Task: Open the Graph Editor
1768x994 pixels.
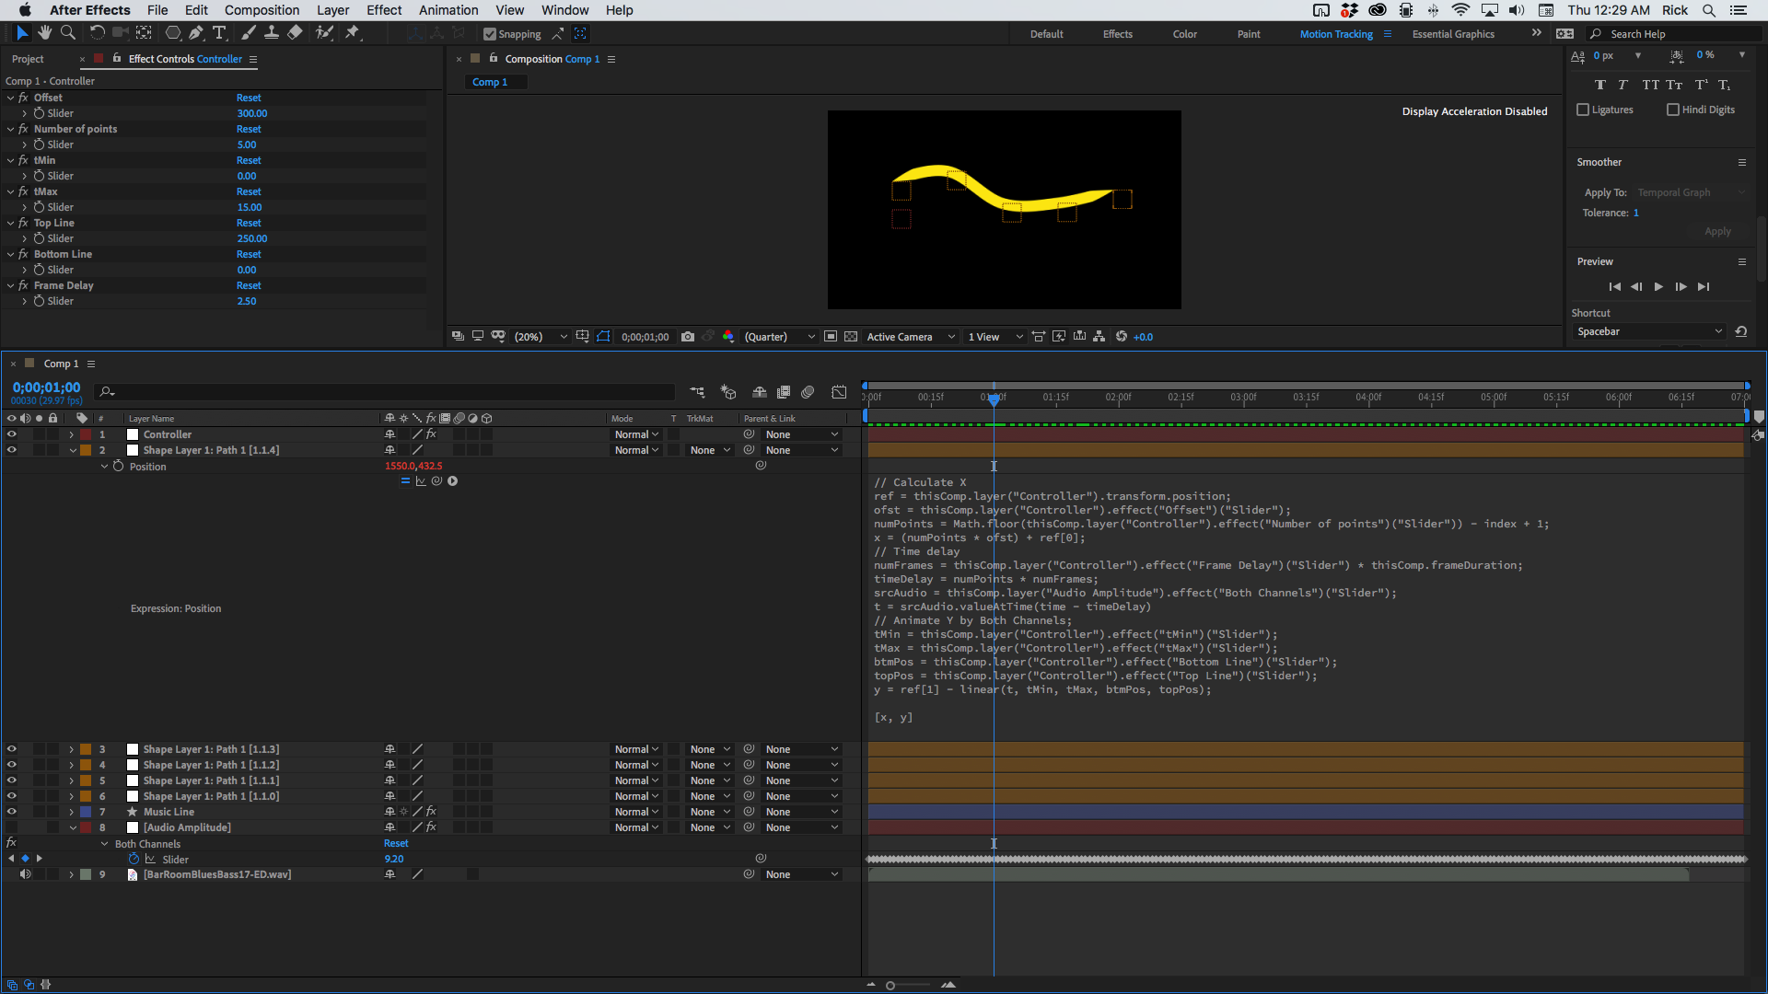Action: 839,391
